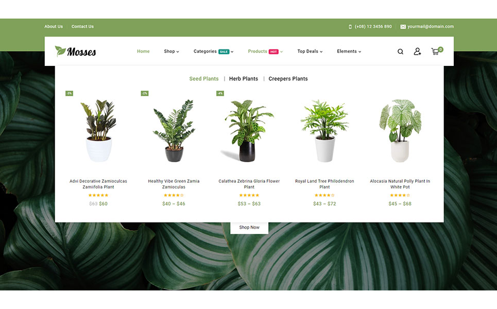Click the Mosses leaf logo
This screenshot has height=309, width=497.
click(75, 51)
